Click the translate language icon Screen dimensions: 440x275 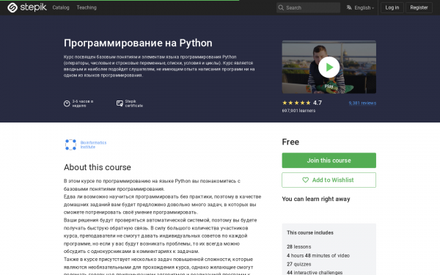pos(349,7)
